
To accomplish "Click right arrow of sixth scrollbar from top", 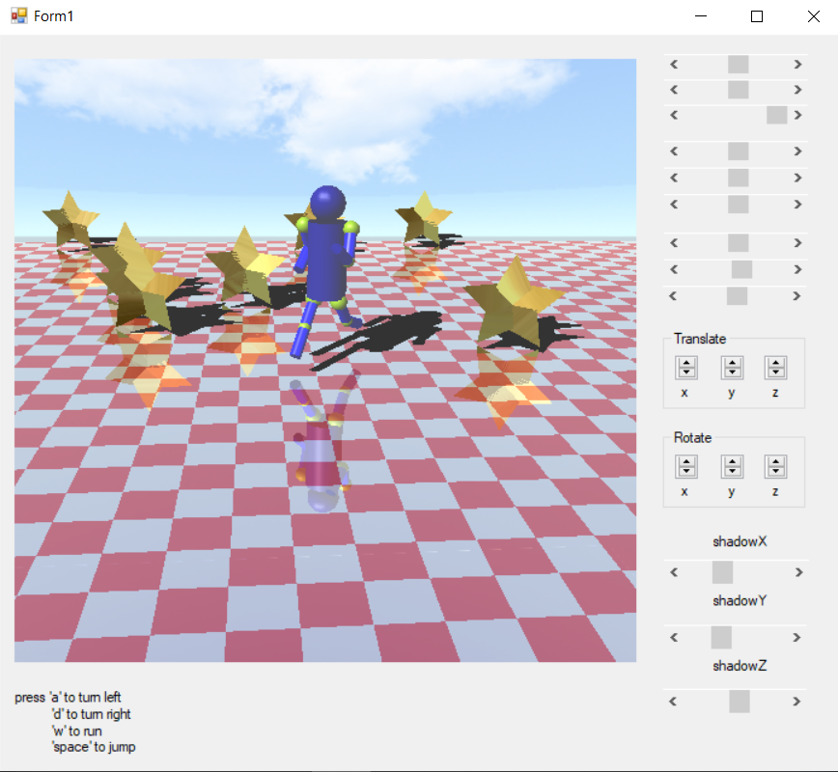I will [797, 204].
